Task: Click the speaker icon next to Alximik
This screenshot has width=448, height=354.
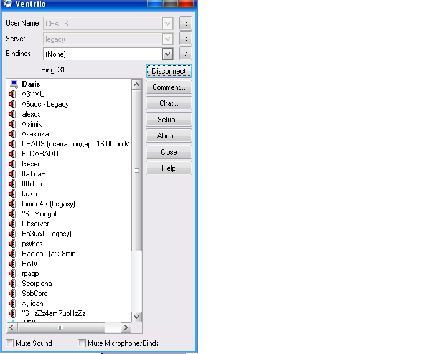Action: click(x=12, y=124)
